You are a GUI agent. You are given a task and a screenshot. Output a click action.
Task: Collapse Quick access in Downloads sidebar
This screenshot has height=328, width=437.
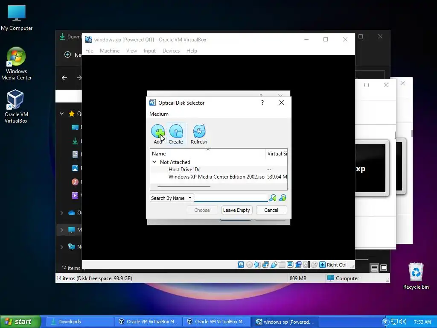[x=61, y=114]
